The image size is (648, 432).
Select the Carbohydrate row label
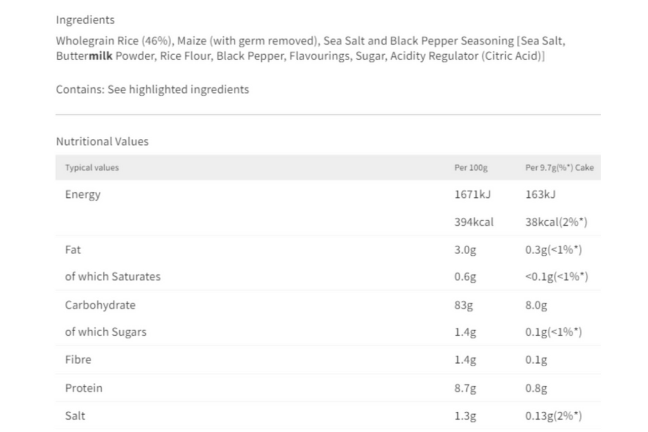click(x=100, y=305)
